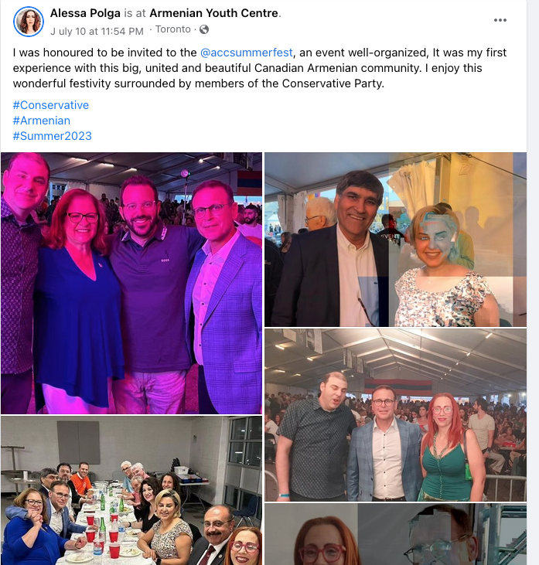Open the dinner table group photo
This screenshot has width=539, height=565.
[x=131, y=490]
